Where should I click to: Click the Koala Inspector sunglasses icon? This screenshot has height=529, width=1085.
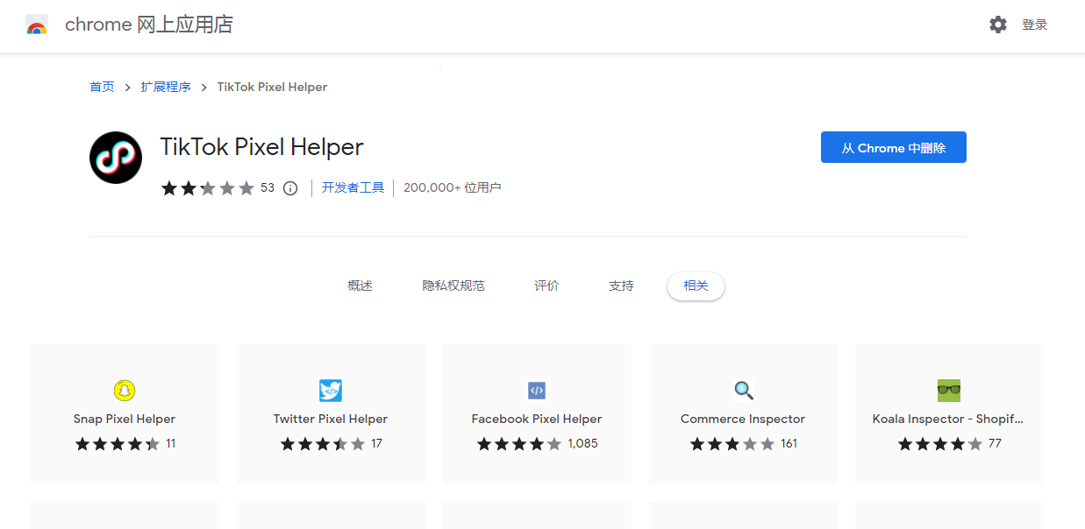click(x=949, y=391)
